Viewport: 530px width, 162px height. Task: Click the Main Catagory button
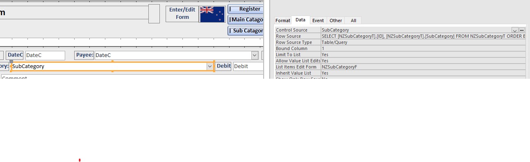pos(246,20)
